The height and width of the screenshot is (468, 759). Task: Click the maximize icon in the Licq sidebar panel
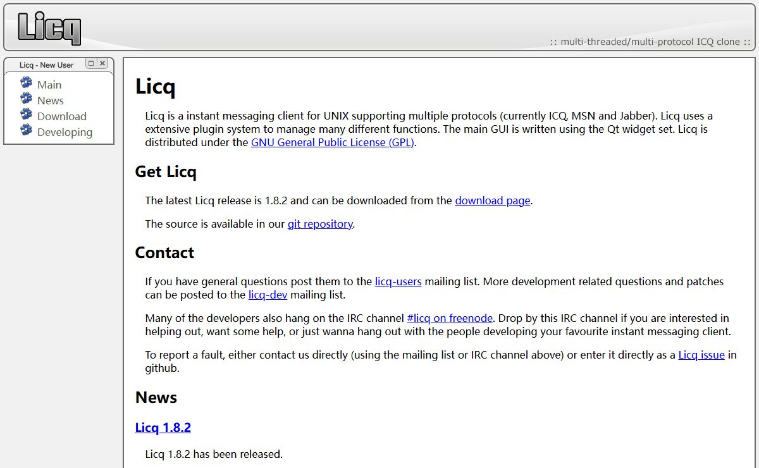coord(91,63)
